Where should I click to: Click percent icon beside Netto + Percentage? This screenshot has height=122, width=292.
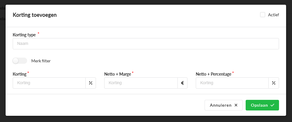click(x=274, y=83)
